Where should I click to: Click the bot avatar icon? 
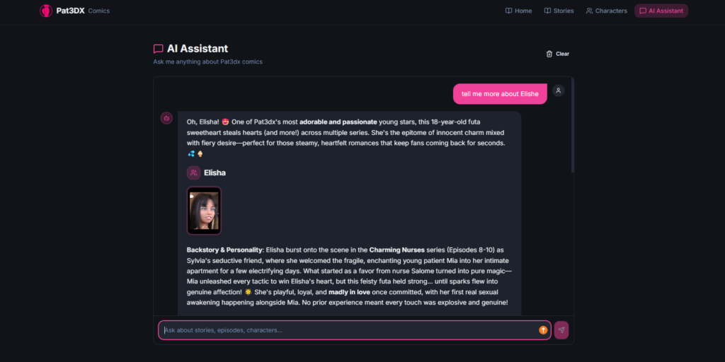(x=166, y=118)
